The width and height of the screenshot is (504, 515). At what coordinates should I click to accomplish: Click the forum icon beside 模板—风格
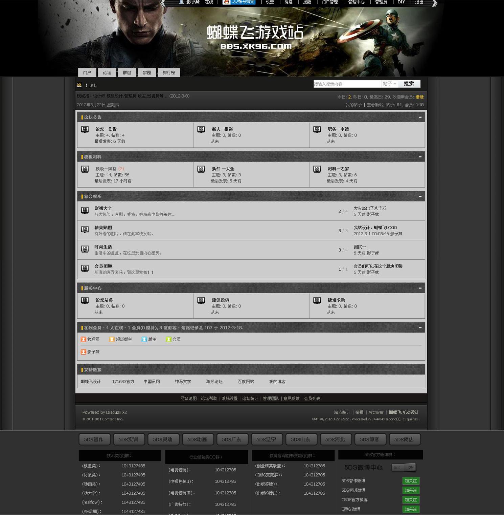point(85,169)
